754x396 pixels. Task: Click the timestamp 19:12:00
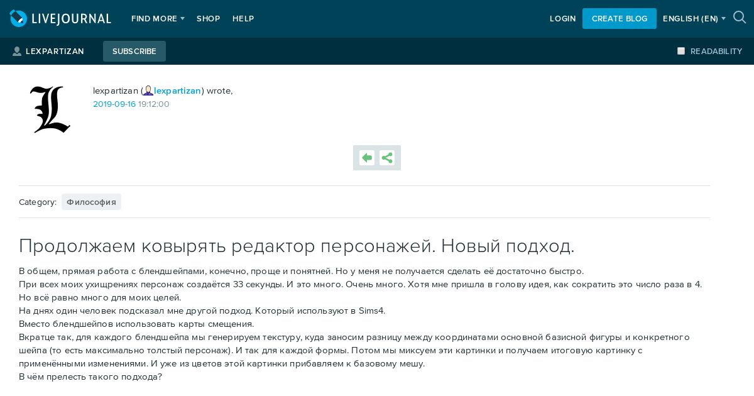(x=154, y=104)
